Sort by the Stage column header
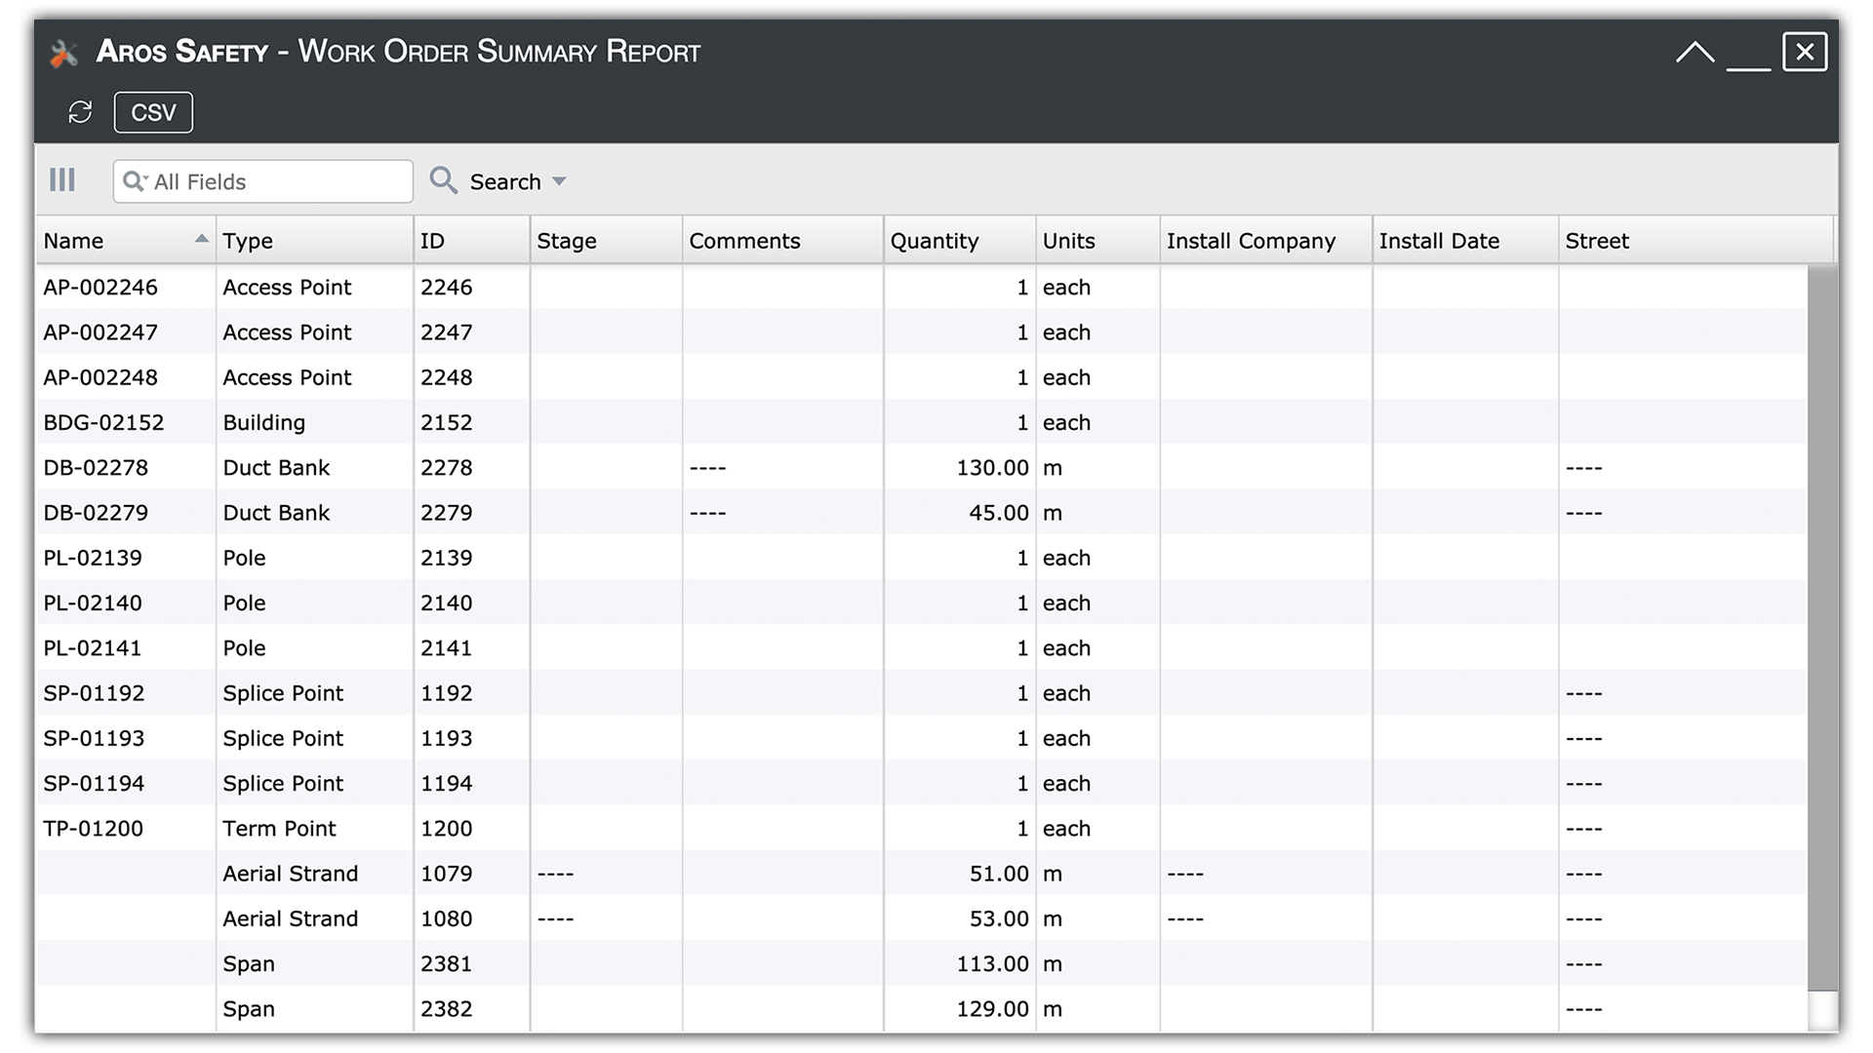Image resolution: width=1873 pixels, height=1053 pixels. click(x=606, y=241)
